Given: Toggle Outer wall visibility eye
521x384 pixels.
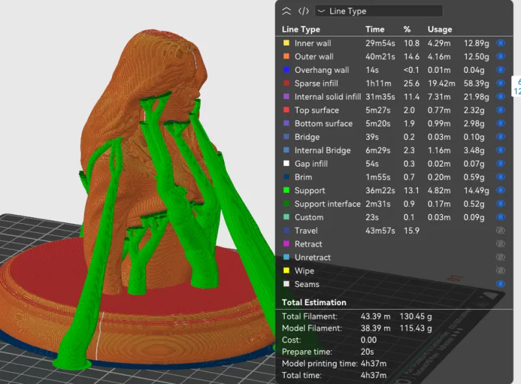Looking at the screenshot, I should tap(500, 57).
